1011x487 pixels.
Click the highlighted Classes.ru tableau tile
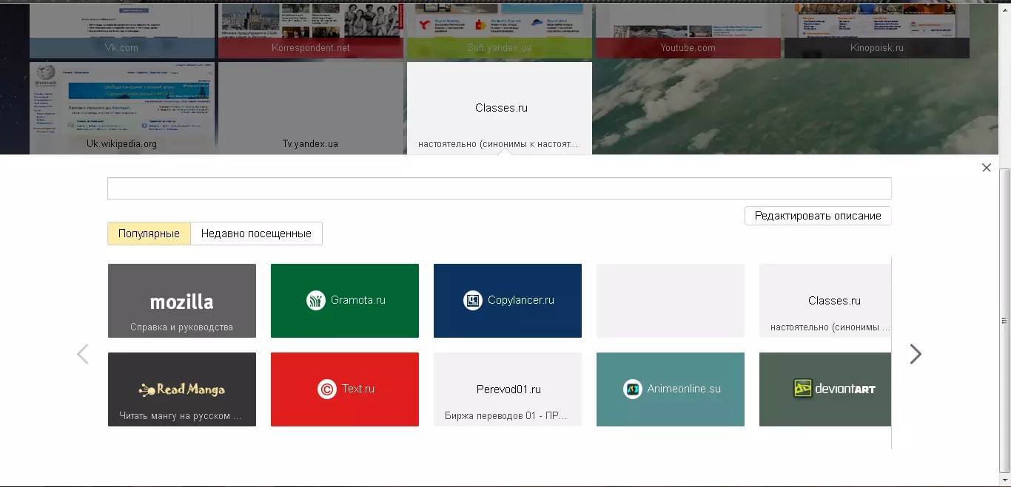pyautogui.click(x=500, y=108)
